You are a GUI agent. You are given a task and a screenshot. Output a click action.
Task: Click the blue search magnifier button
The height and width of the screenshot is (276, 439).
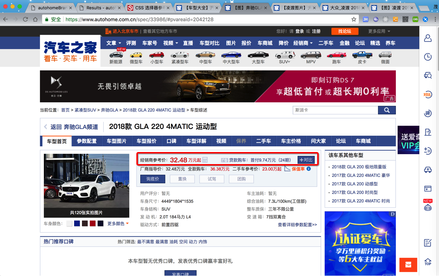pyautogui.click(x=387, y=110)
